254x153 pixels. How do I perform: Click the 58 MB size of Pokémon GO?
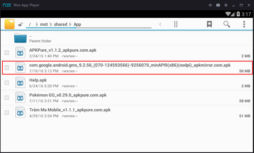245,101
